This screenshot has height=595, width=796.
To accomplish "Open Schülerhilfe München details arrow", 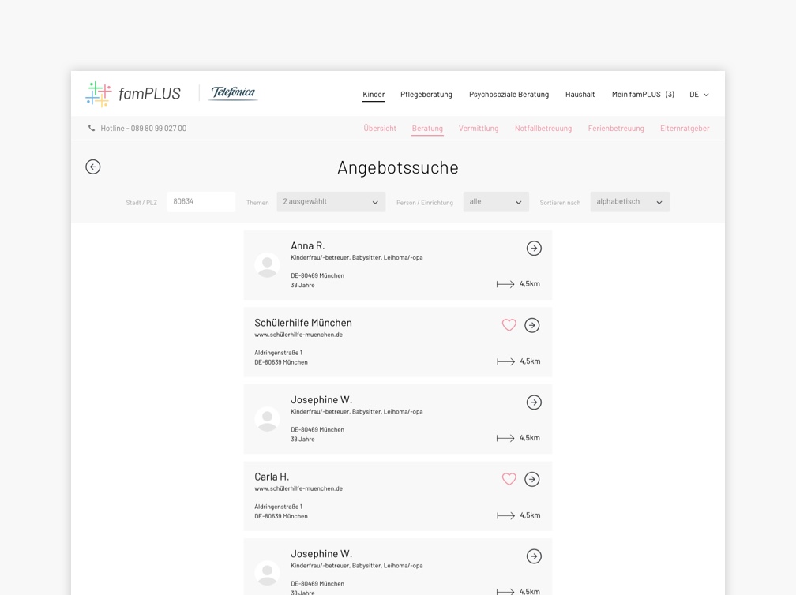I will pyautogui.click(x=532, y=325).
